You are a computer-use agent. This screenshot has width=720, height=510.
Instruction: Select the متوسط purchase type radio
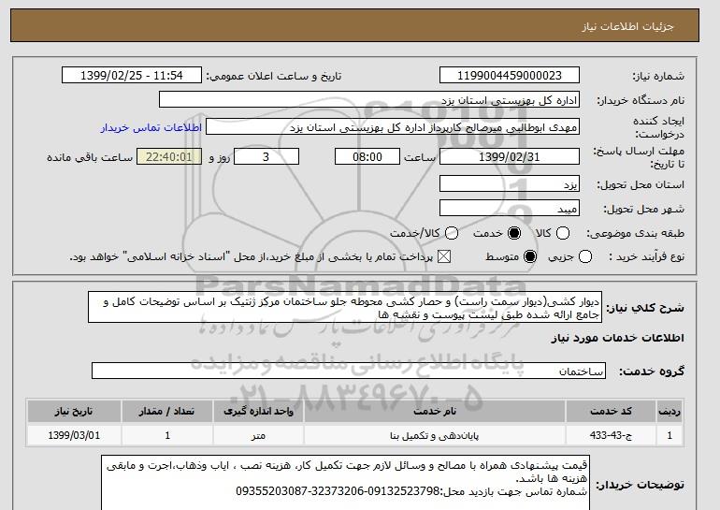pyautogui.click(x=530, y=256)
